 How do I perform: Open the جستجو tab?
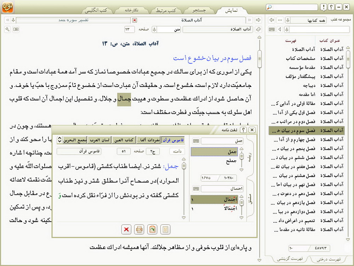coord(199,10)
